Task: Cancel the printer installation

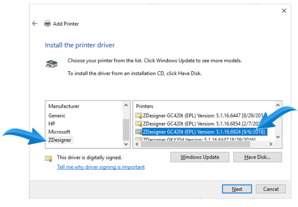Action: point(270,189)
